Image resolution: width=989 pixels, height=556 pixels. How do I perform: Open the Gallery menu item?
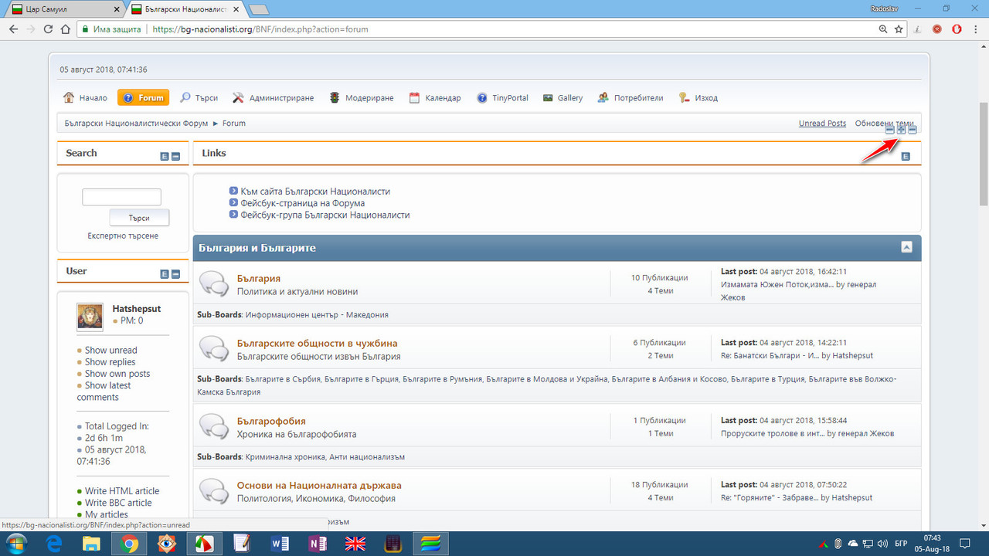click(562, 98)
